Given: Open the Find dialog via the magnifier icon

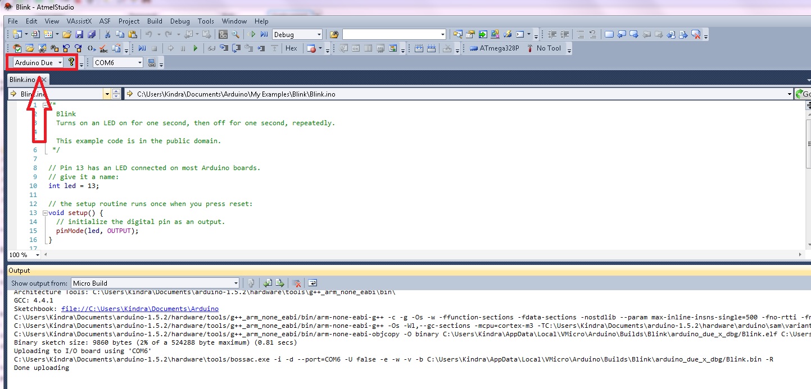Looking at the screenshot, I should point(234,33).
